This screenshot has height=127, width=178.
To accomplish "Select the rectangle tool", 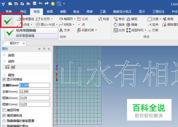I will (x=43, y=19).
